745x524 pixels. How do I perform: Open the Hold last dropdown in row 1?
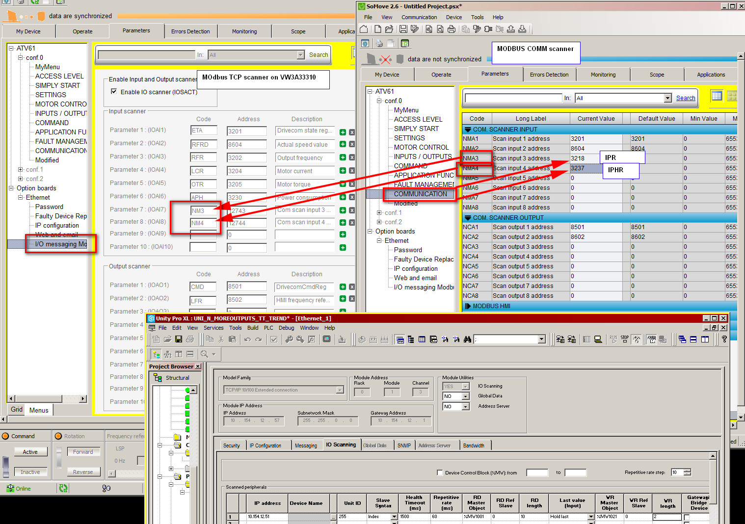click(x=591, y=517)
